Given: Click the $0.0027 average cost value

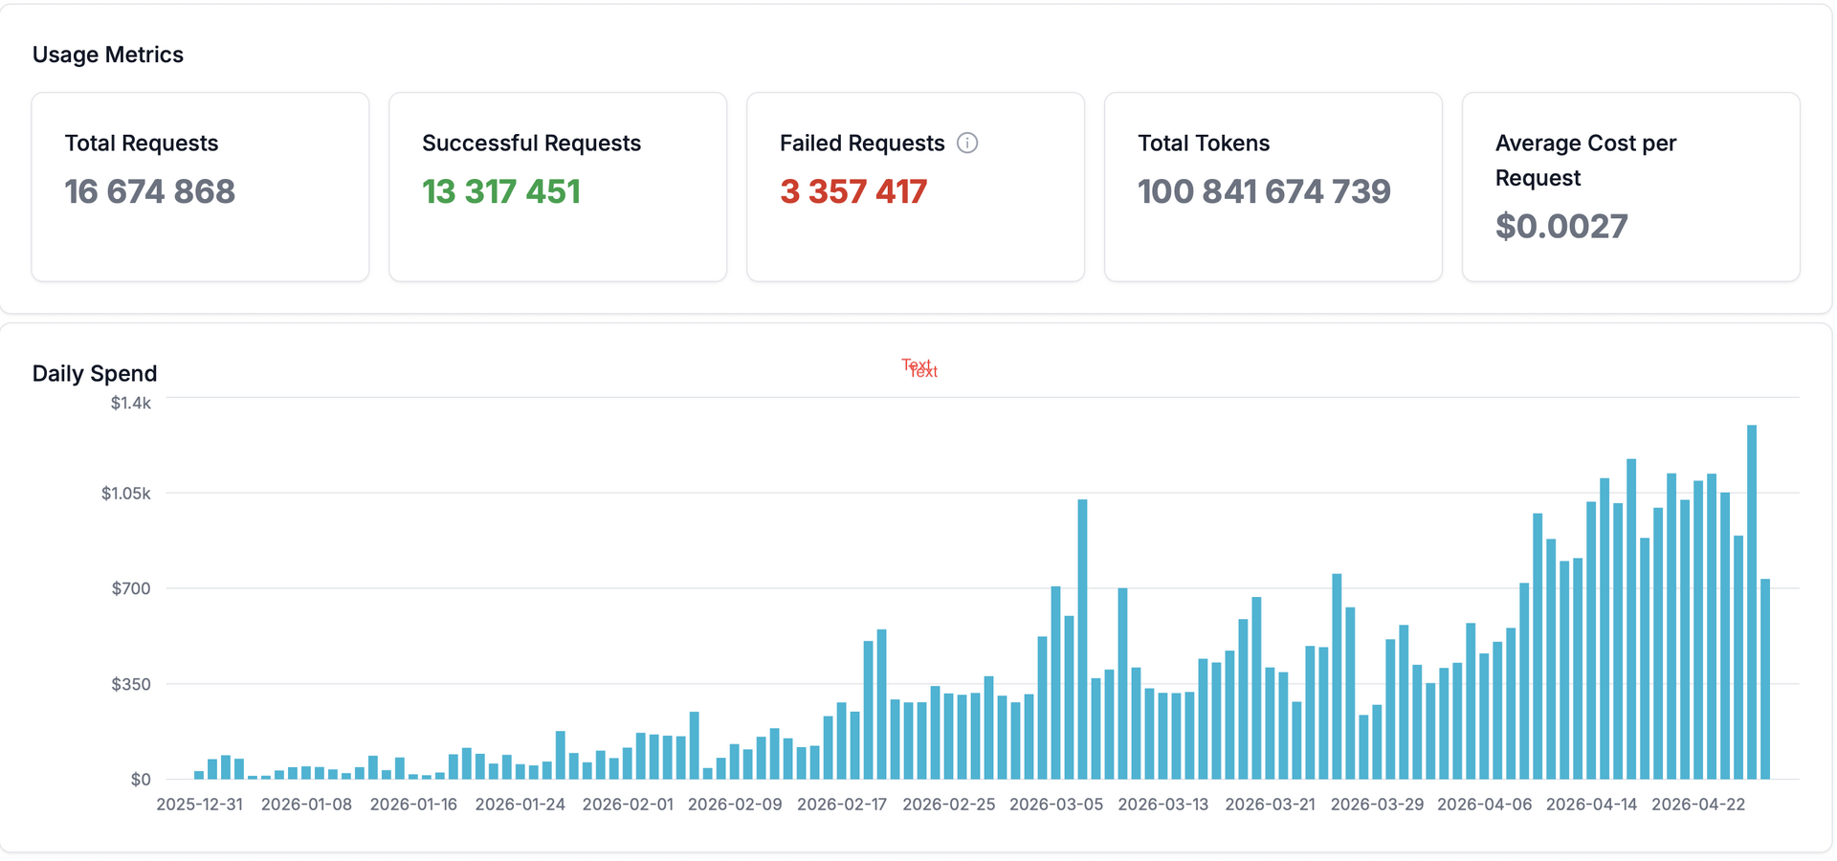Looking at the screenshot, I should click(x=1561, y=227).
